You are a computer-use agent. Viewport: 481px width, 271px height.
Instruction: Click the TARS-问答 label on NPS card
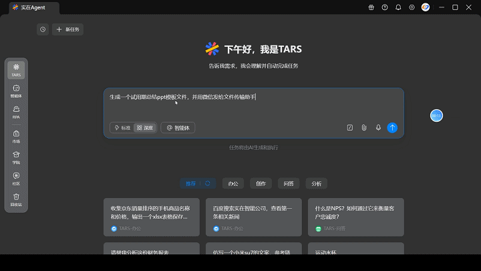pos(335,229)
